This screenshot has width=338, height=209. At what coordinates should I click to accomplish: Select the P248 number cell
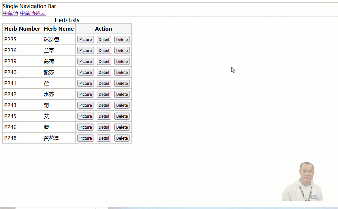(22, 138)
